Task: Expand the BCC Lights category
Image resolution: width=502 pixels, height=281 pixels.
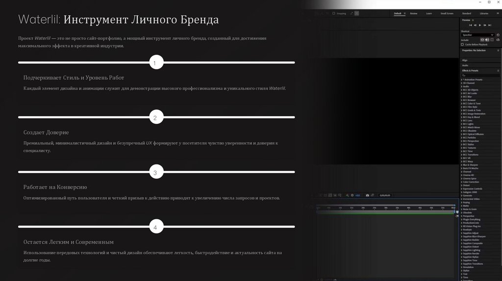Action: tap(461, 124)
